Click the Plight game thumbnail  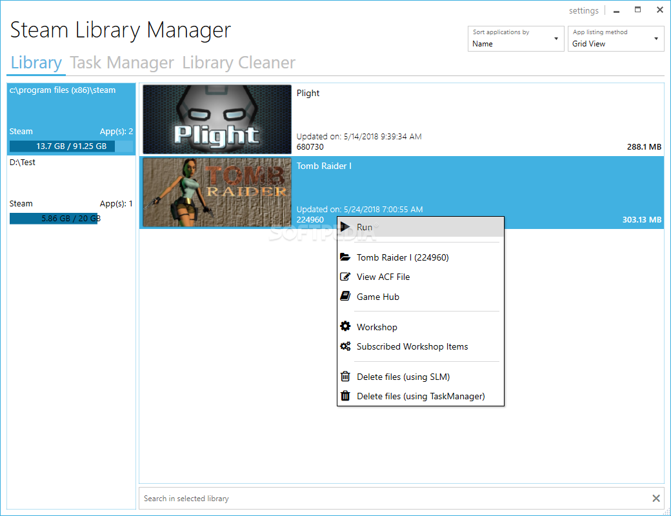217,119
